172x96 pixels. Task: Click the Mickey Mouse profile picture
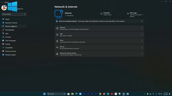[4, 8]
